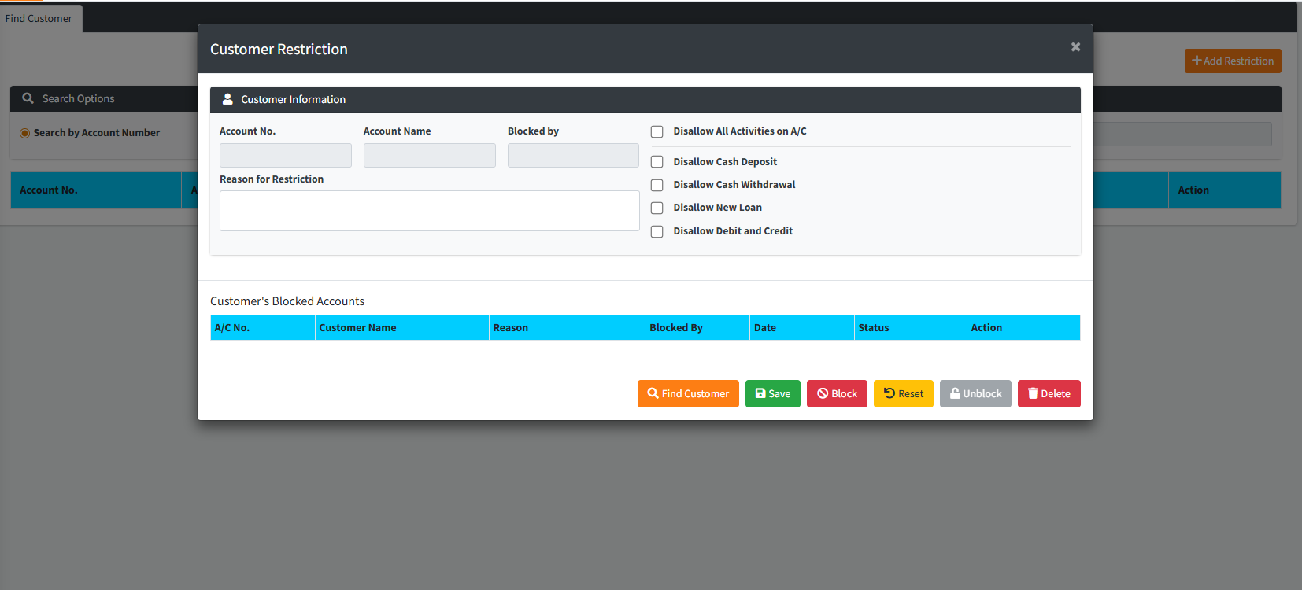Click the Find Customer magnifier button
The height and width of the screenshot is (590, 1302).
(687, 393)
